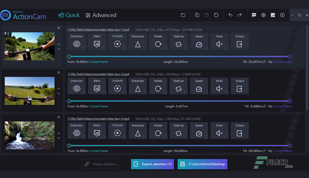Remove mountain-bike-tour-2 clip with X
Screen dimensions: 309x178
tap(59, 72)
